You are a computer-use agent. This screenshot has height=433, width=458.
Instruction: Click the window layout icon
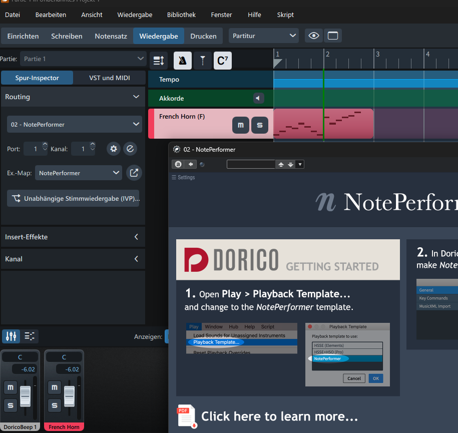pos(333,36)
